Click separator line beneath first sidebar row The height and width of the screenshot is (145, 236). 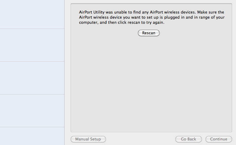point(32,29)
